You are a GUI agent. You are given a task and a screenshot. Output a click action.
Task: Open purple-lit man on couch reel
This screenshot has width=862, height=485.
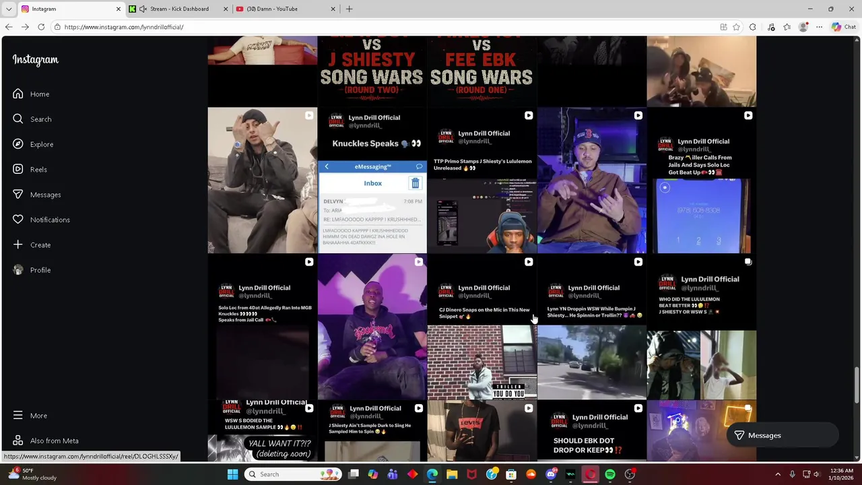(372, 327)
